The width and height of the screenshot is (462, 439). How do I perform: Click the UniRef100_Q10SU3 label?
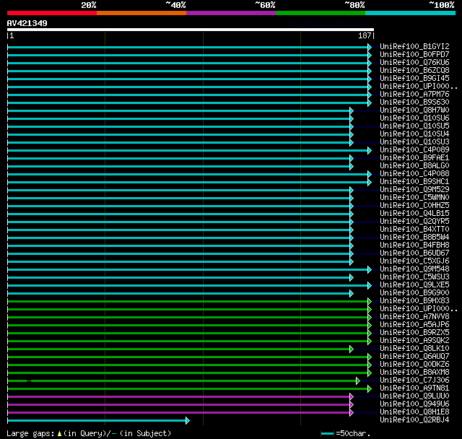coord(414,142)
